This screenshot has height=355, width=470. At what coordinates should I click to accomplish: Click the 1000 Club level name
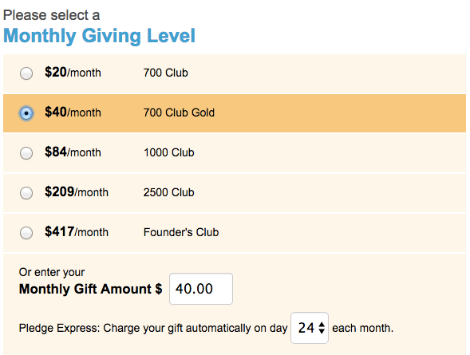[169, 152]
